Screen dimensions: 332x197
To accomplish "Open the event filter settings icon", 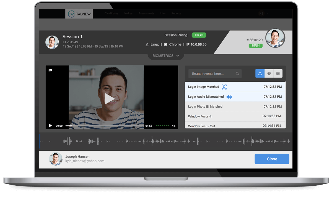I will coord(277,73).
